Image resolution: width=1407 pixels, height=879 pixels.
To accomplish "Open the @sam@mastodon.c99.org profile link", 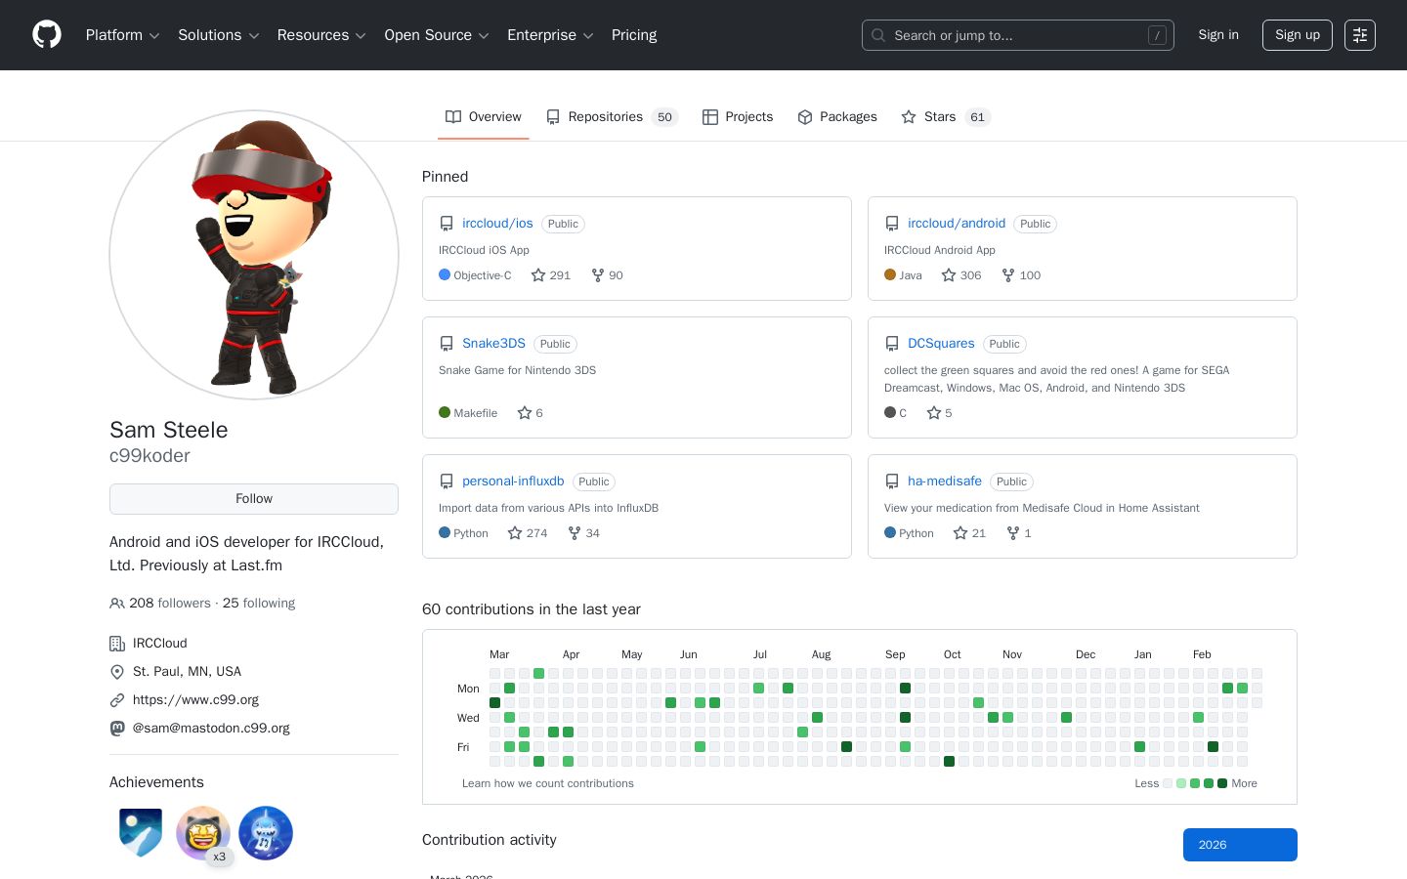I will (211, 729).
